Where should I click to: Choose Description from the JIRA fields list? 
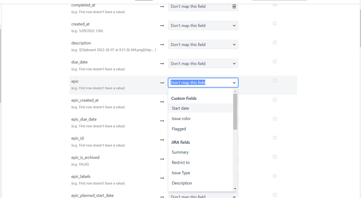pos(201,183)
